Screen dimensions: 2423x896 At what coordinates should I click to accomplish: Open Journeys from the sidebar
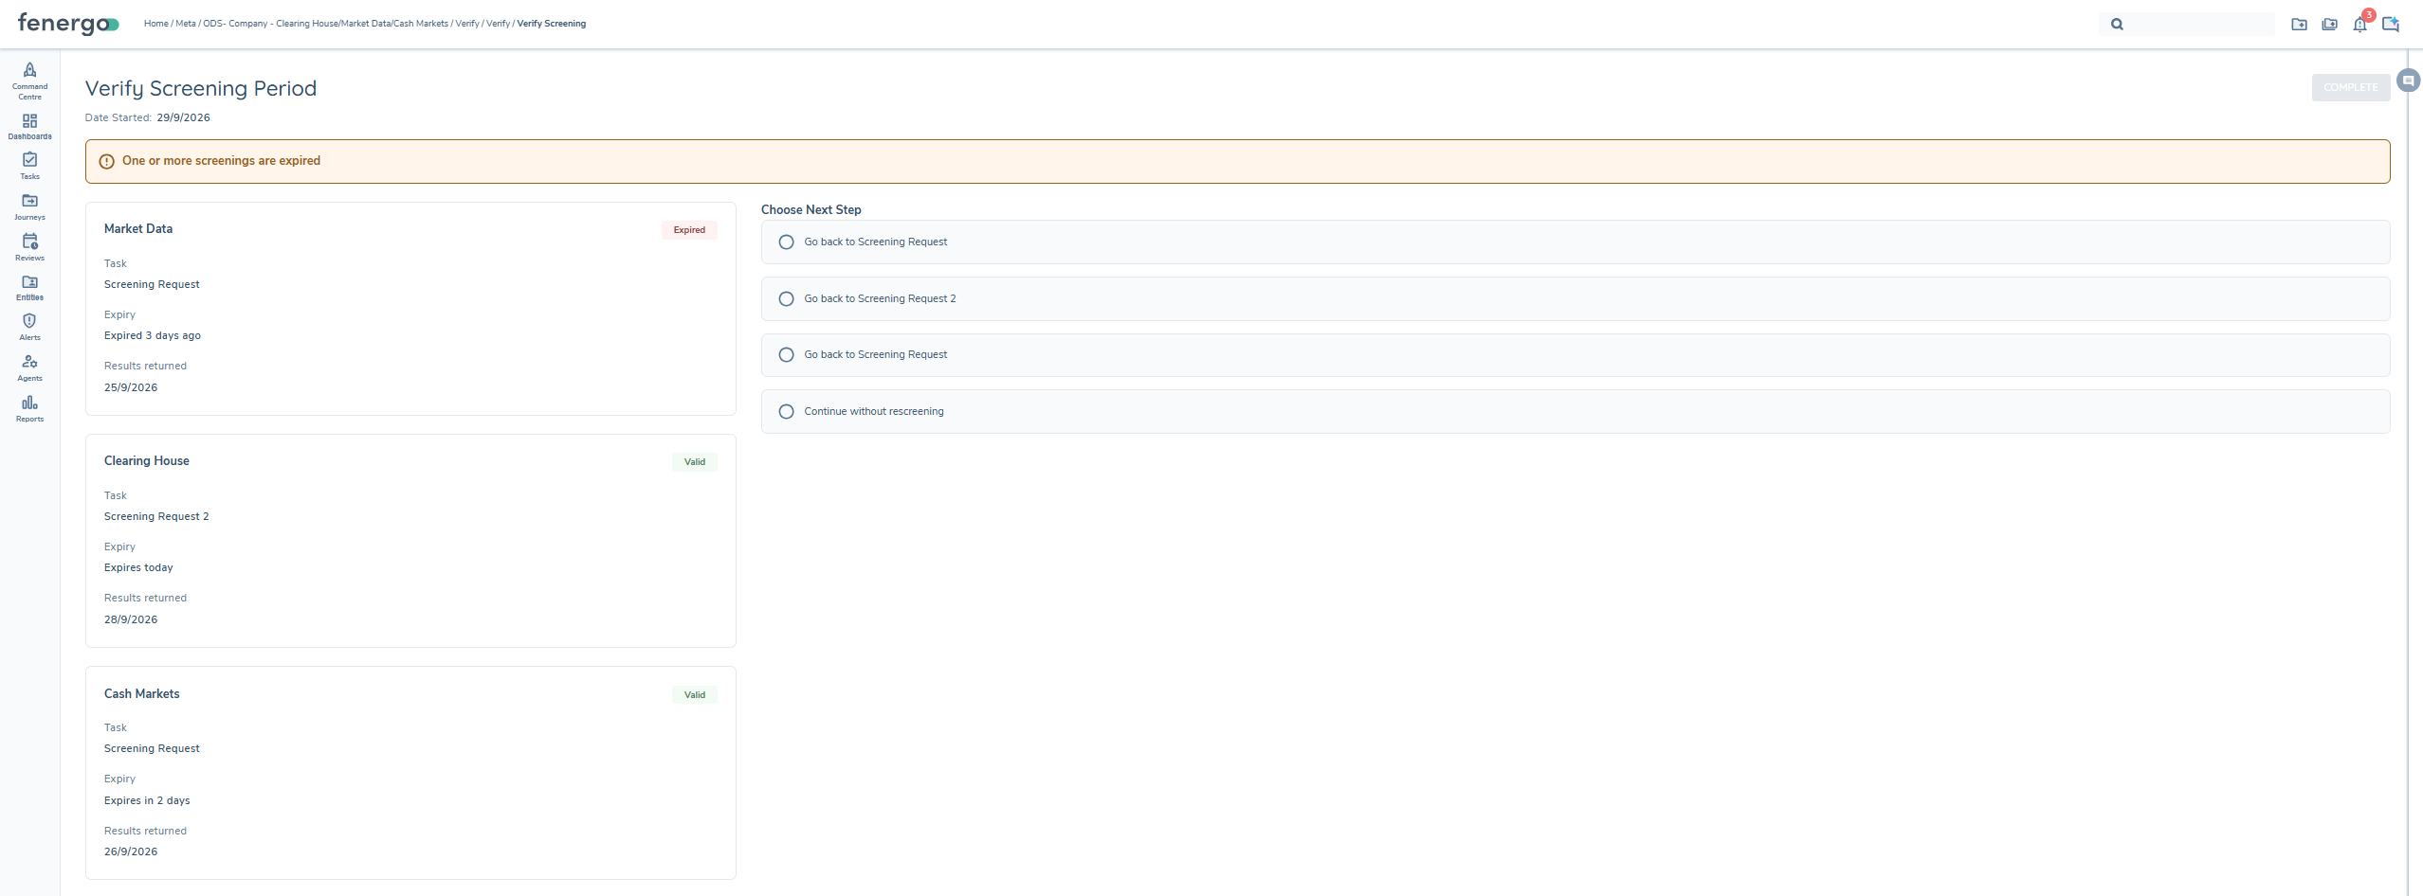29,206
